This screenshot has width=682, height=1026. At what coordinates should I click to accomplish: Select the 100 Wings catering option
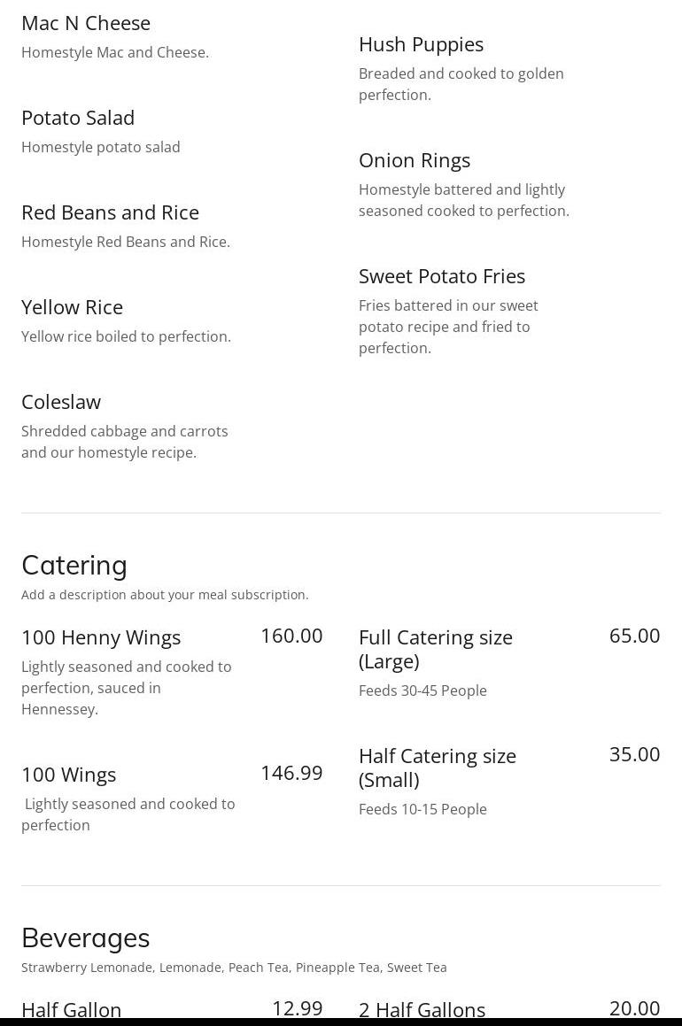[x=69, y=775]
